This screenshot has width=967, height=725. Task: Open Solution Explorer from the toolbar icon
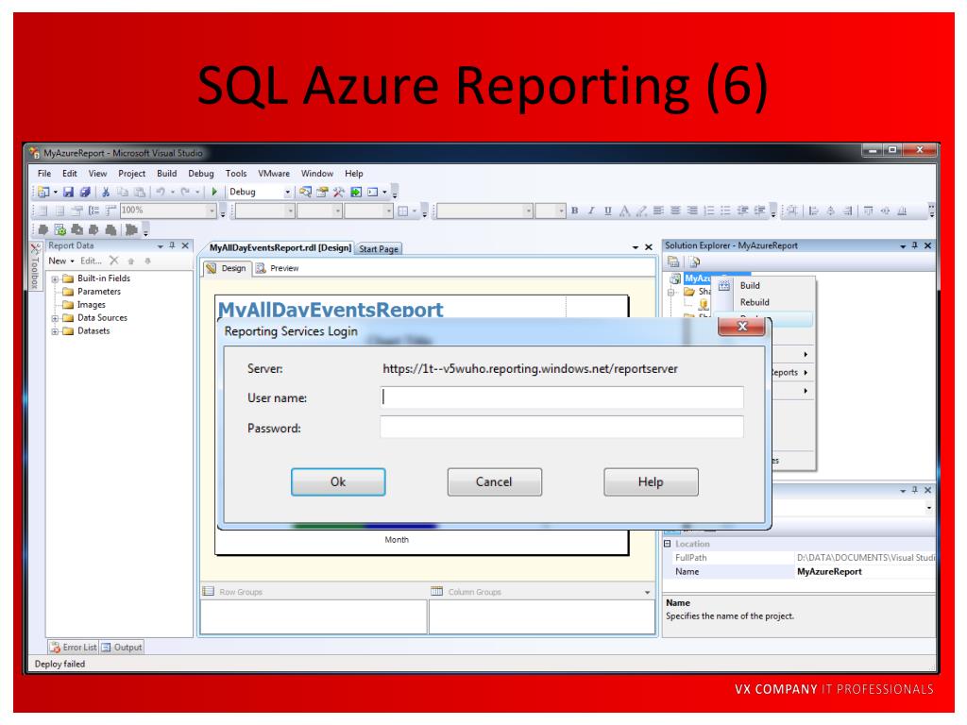pos(305,193)
